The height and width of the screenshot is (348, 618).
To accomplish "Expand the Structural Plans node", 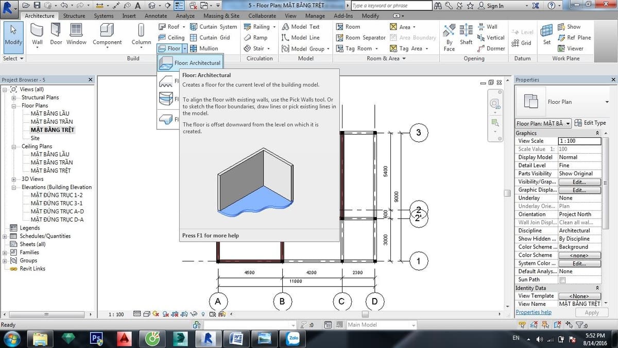I will 13,97.
